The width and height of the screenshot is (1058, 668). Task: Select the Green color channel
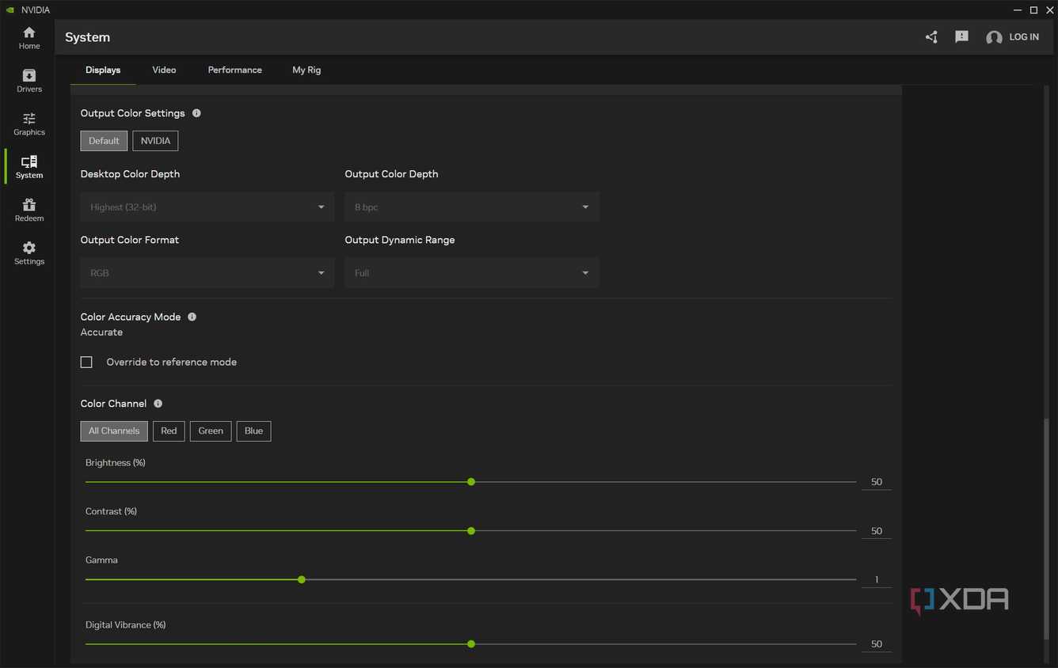click(211, 431)
